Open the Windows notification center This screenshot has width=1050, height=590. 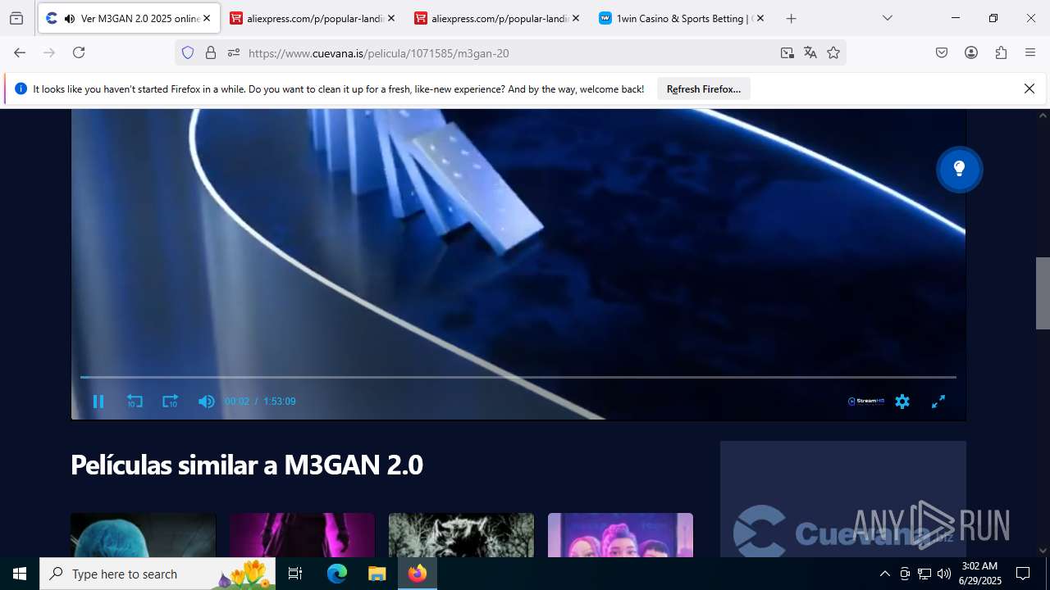[1023, 574]
